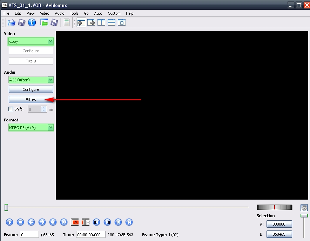Open the File menu

[6, 13]
